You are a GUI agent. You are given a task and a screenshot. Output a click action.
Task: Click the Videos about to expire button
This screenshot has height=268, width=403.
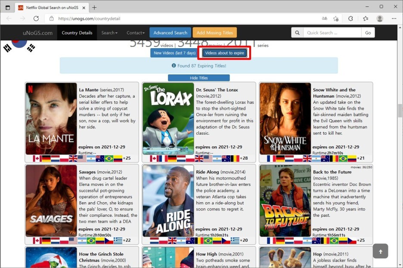224,53
